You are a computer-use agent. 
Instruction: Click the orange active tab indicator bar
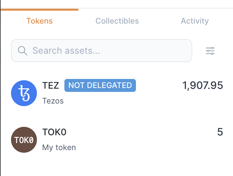tap(39, 9)
